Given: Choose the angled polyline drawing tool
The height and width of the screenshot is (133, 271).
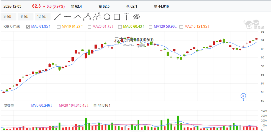Looking at the screenshot, I should coord(77,17).
